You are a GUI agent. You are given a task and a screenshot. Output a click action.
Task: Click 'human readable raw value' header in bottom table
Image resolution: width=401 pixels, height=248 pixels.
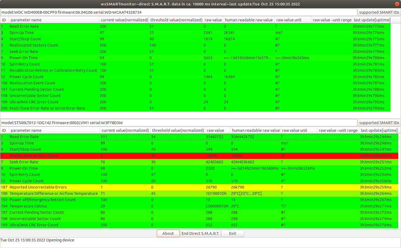(255, 130)
